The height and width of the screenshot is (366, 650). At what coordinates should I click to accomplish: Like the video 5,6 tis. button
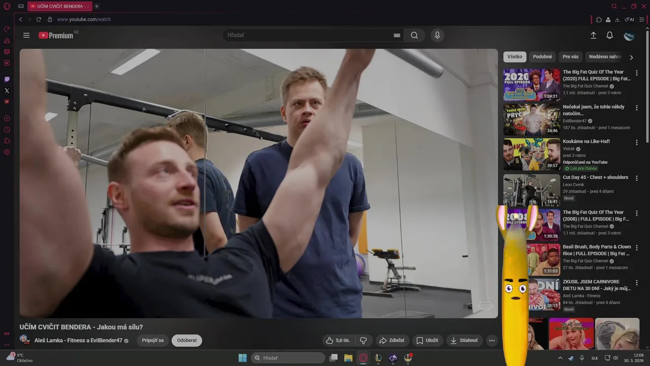338,340
